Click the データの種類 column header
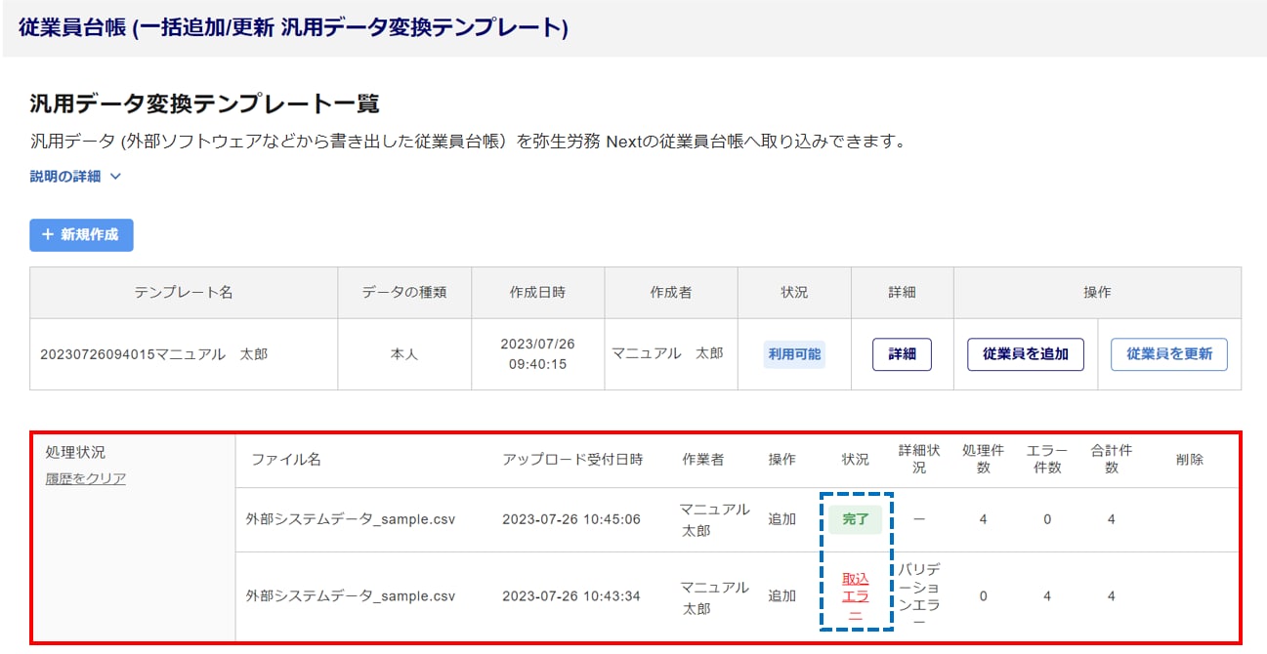The height and width of the screenshot is (654, 1267). coord(404,293)
